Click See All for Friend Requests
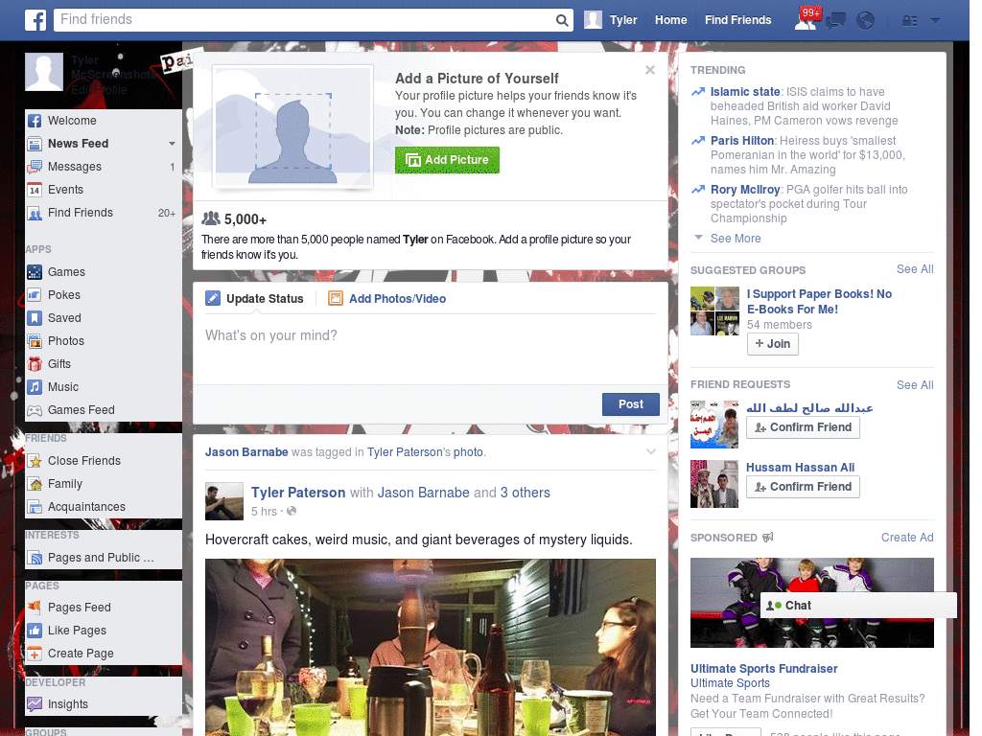 [915, 385]
